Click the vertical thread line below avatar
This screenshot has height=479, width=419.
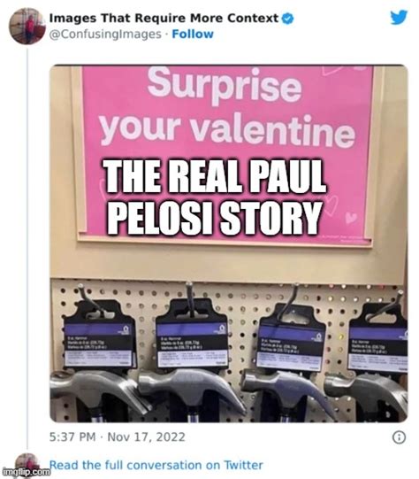click(27, 248)
